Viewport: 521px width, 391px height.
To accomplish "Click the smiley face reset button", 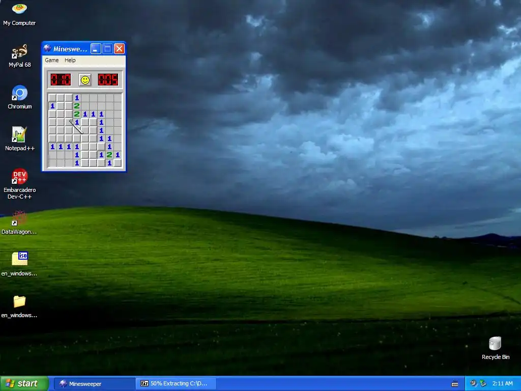I will coord(85,80).
